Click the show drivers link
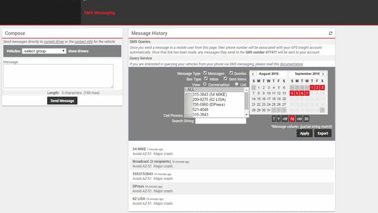This screenshot has width=378, height=213. 78,51
